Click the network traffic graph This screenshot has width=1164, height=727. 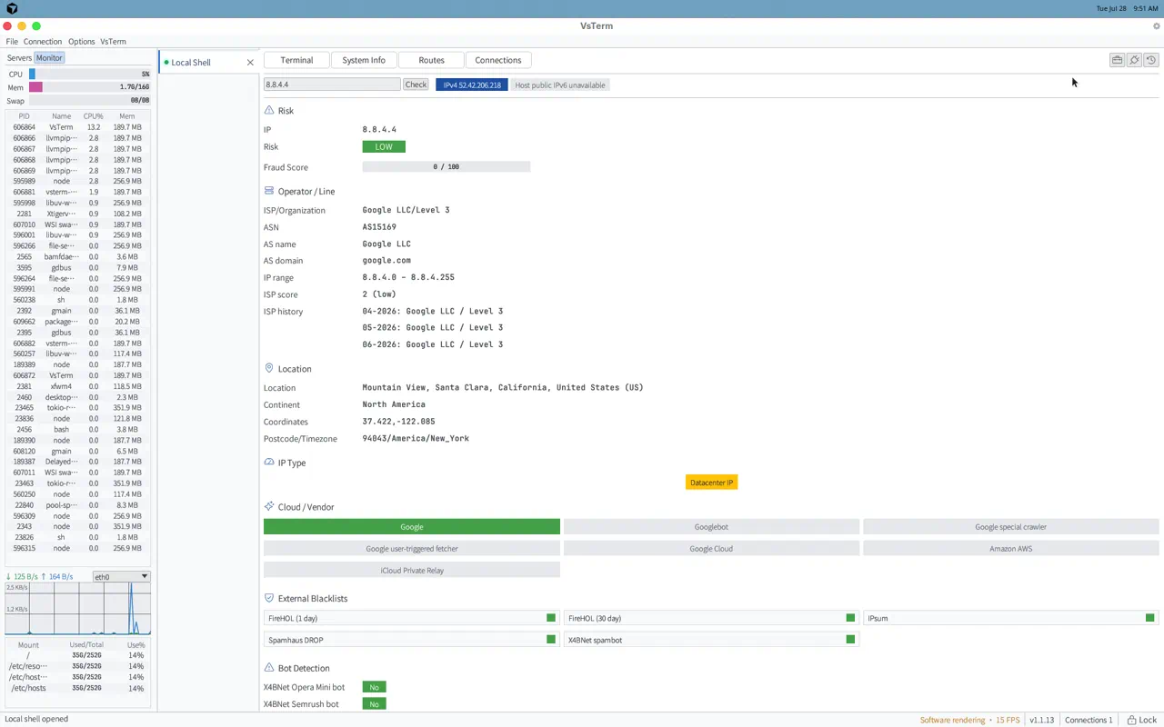tap(78, 609)
